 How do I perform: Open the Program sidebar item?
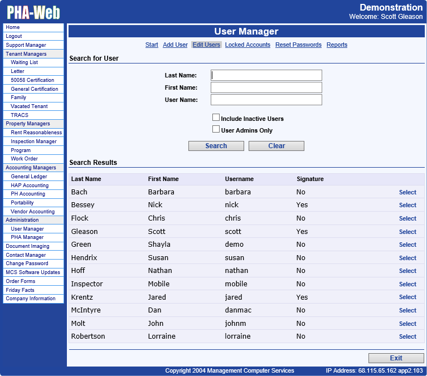point(33,150)
